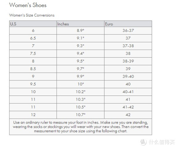Viewport: 176px width, 147px height.
Task: Click Euro size 37-38 cell
Action: (x=128, y=46)
